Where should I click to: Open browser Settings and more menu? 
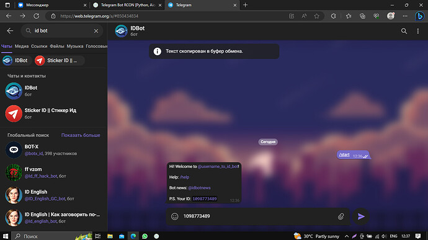(405, 16)
